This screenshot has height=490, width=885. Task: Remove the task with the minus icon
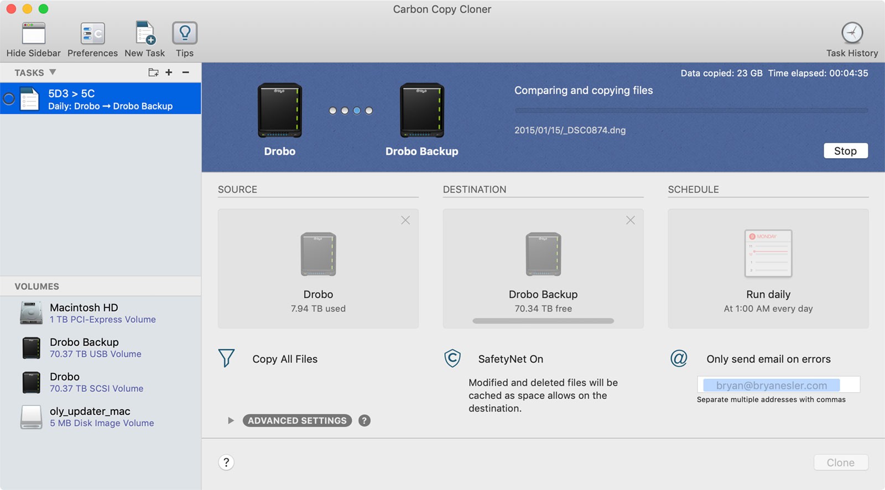186,72
